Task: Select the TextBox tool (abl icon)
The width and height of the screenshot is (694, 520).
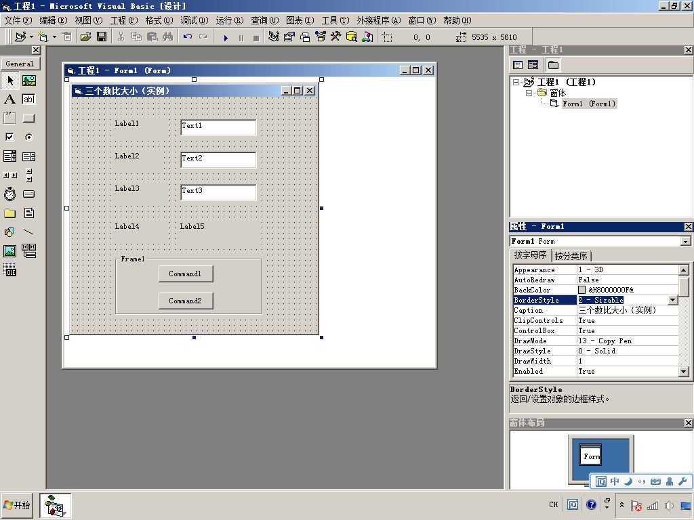Action: coord(28,99)
